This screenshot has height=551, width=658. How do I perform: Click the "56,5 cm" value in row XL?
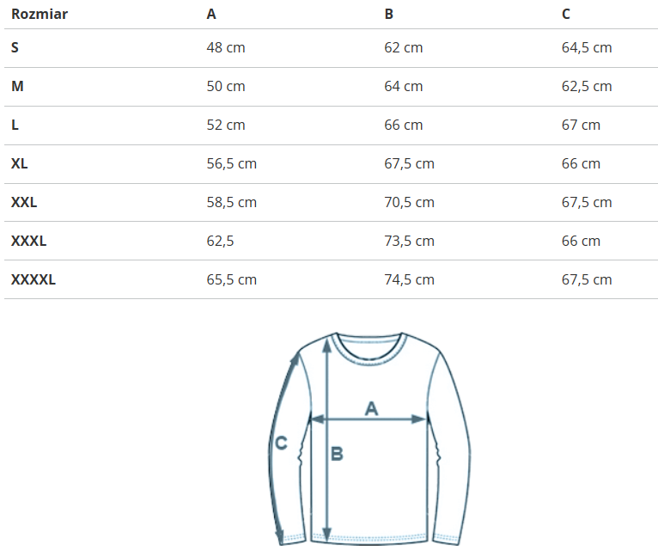pos(232,163)
